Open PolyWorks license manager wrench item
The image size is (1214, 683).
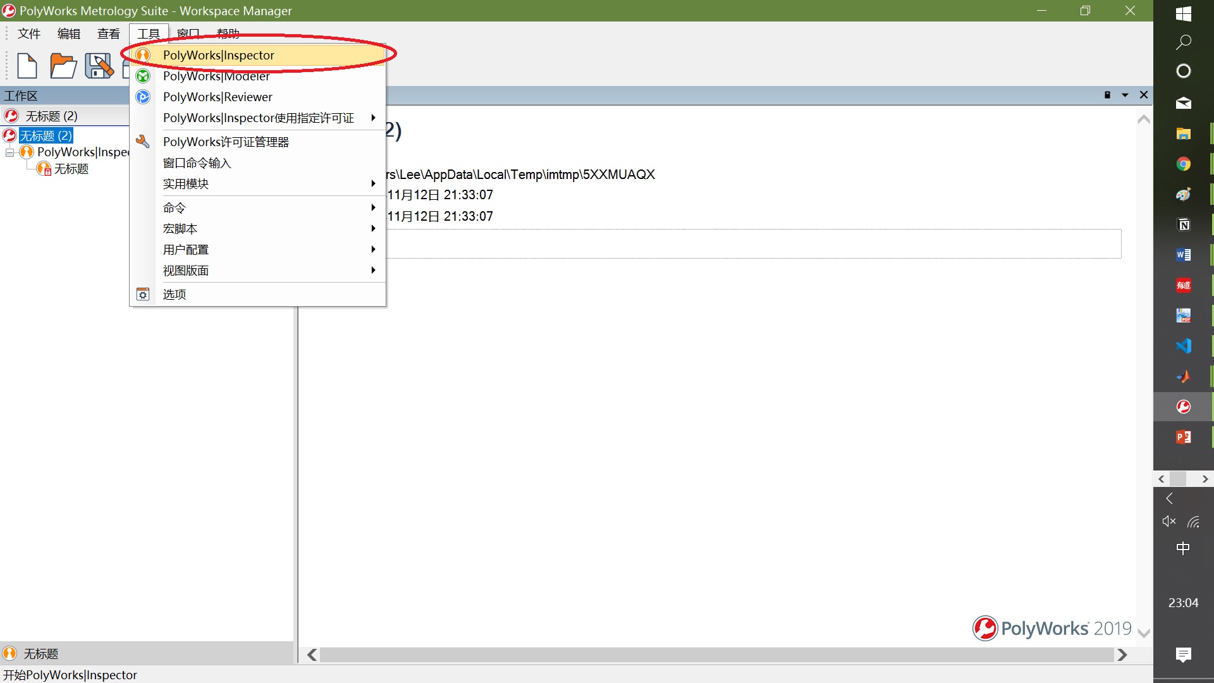tap(225, 142)
